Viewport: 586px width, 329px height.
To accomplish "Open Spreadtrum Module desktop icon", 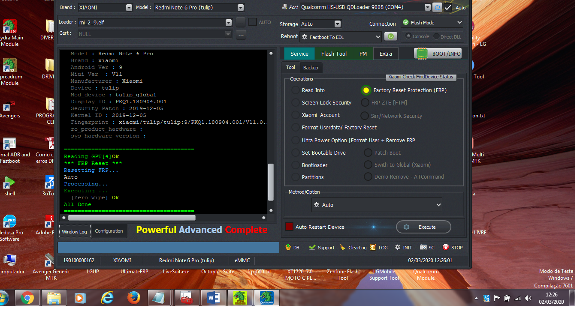I will [x=10, y=72].
